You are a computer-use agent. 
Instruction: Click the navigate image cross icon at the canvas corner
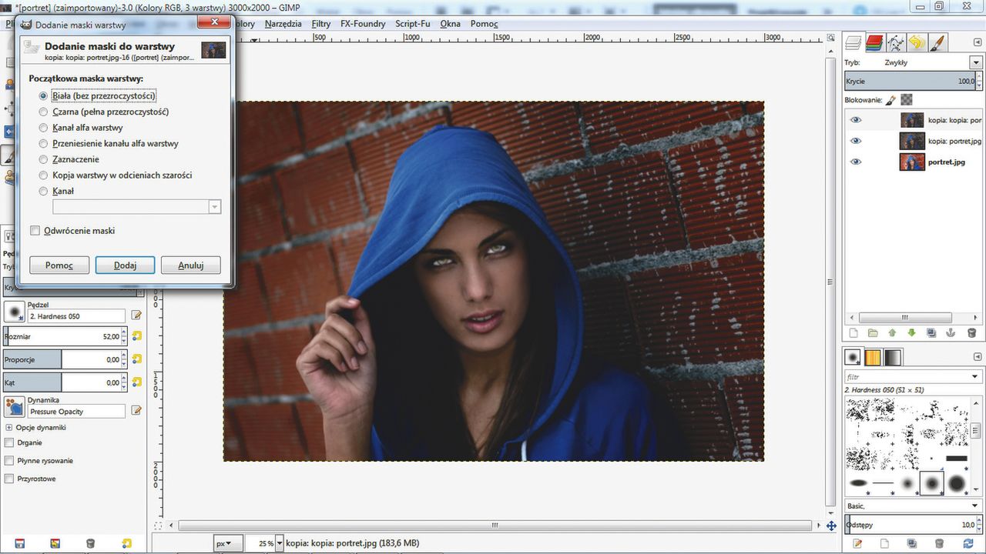(x=831, y=526)
